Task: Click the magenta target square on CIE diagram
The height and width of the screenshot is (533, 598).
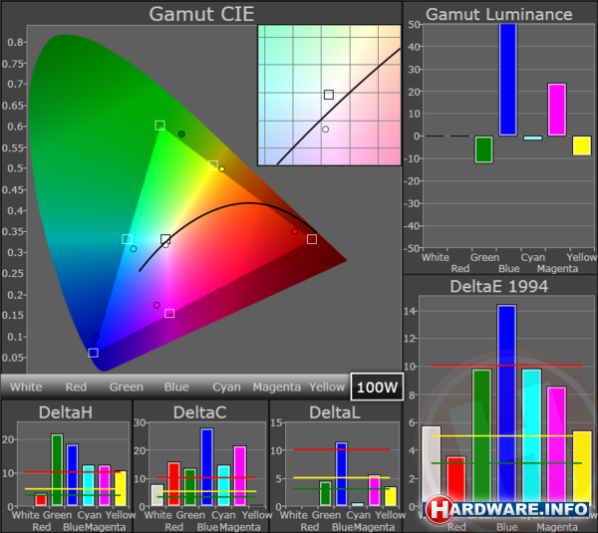Action: 169,313
